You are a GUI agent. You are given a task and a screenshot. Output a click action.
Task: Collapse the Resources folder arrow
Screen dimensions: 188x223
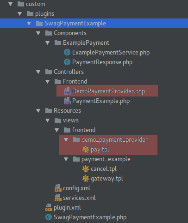pyautogui.click(x=38, y=111)
